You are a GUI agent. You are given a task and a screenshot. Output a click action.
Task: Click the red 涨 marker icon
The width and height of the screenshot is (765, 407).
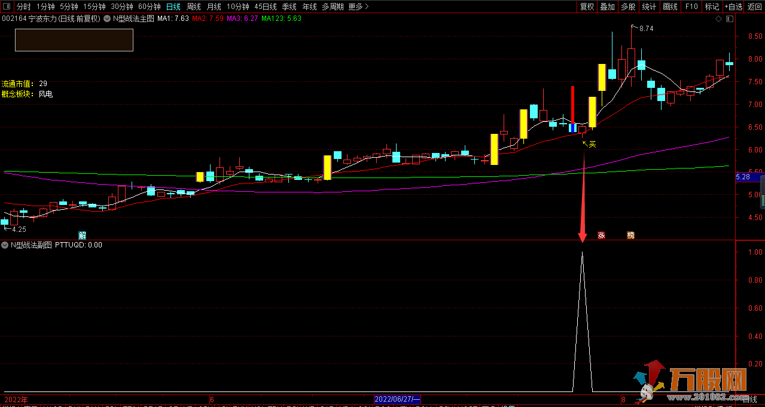click(601, 235)
